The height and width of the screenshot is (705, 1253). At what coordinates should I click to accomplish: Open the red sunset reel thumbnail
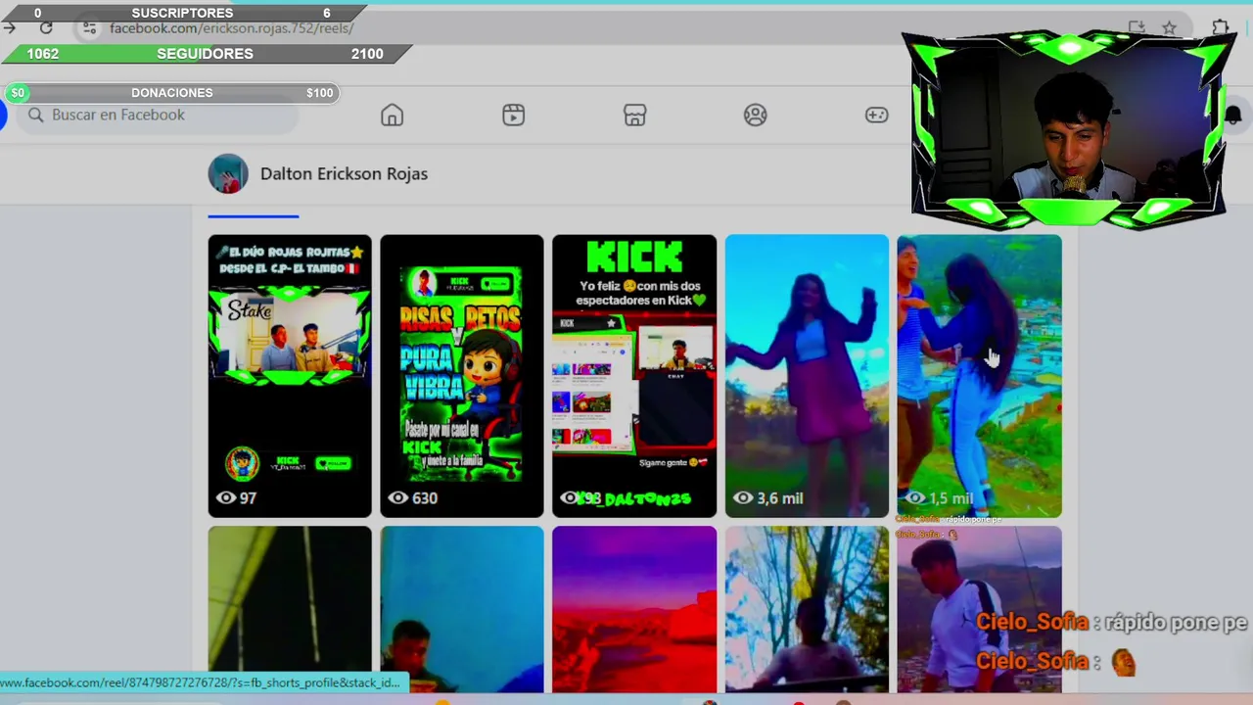click(x=634, y=609)
